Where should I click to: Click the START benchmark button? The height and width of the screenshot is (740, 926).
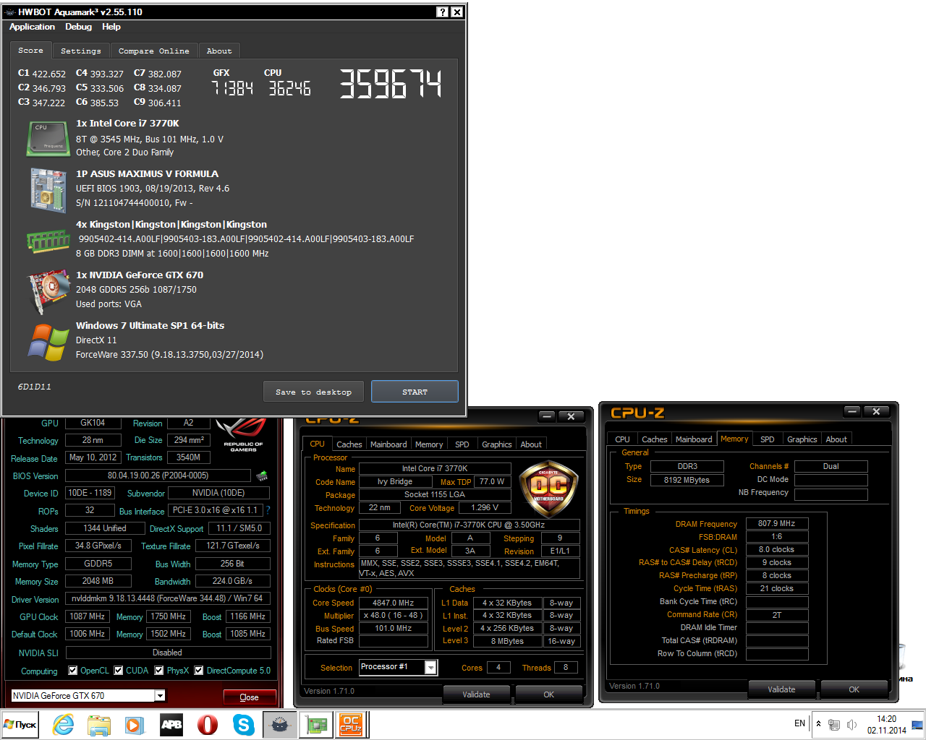415,392
